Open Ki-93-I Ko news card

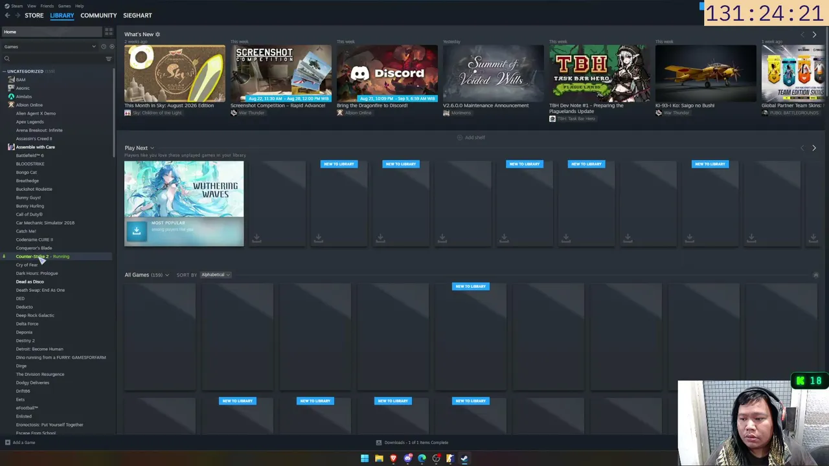706,73
